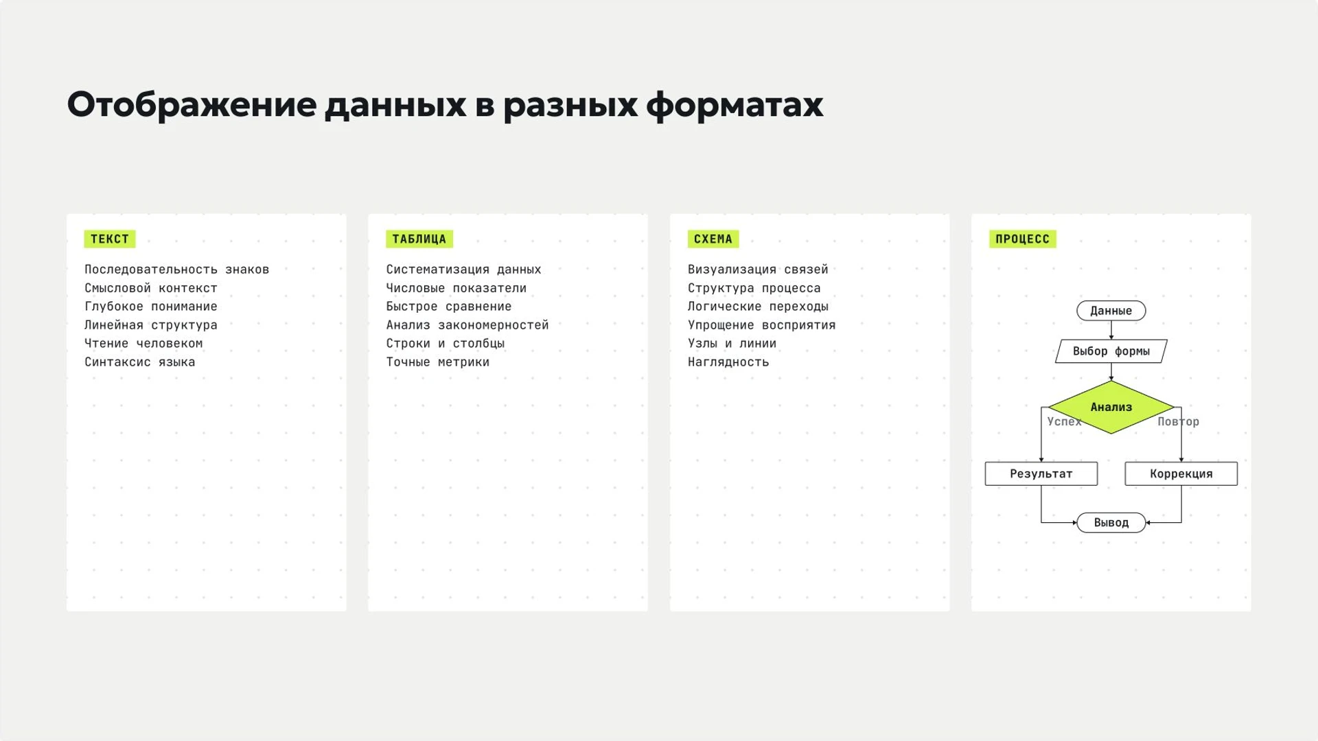Image resolution: width=1318 pixels, height=741 pixels.
Task: Select the 'Вывод' rounded end node
Action: click(x=1111, y=523)
